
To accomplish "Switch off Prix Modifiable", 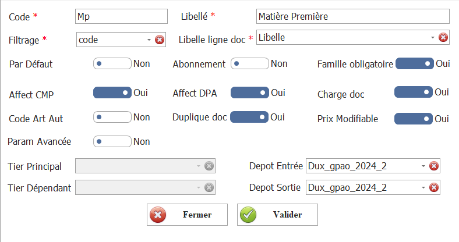I will click(x=413, y=119).
